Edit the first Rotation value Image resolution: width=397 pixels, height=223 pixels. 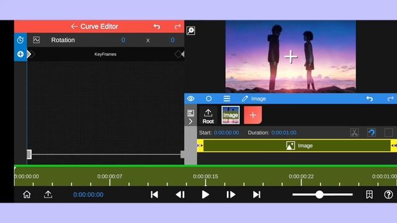[x=123, y=40]
